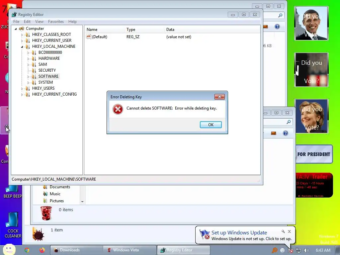Image resolution: width=340 pixels, height=255 pixels.
Task: Open Music in the Explorer navigation pane
Action: click(x=55, y=194)
